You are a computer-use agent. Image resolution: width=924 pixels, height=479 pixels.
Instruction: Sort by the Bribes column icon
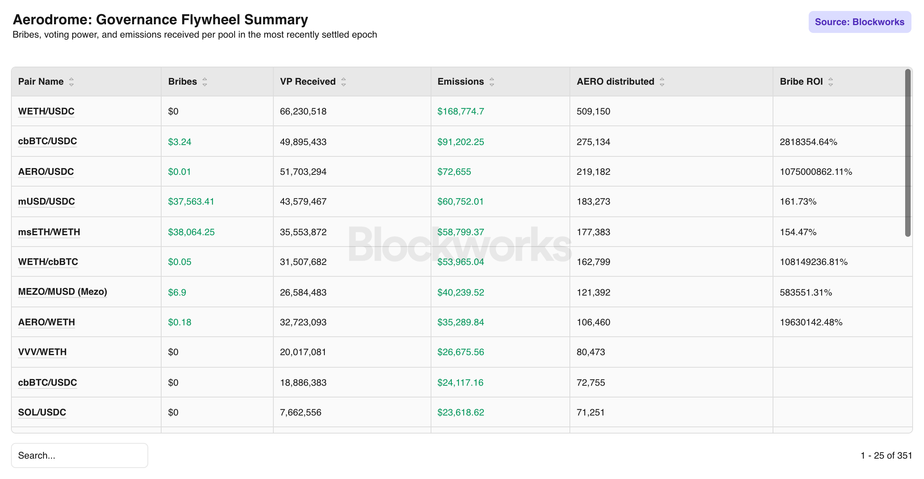click(x=205, y=82)
